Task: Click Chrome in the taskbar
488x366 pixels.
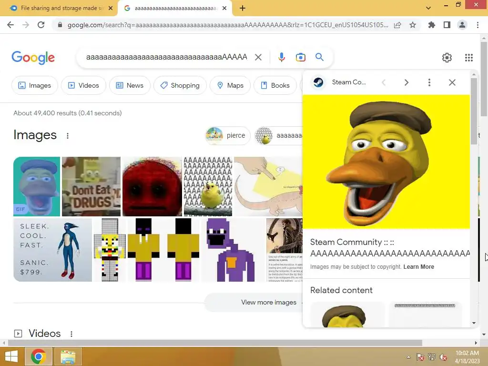Action: tap(38, 356)
